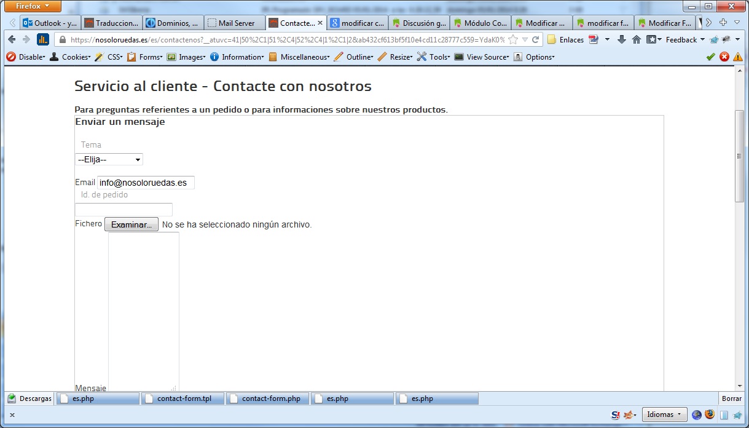Open the Forms developer menu

click(x=144, y=57)
